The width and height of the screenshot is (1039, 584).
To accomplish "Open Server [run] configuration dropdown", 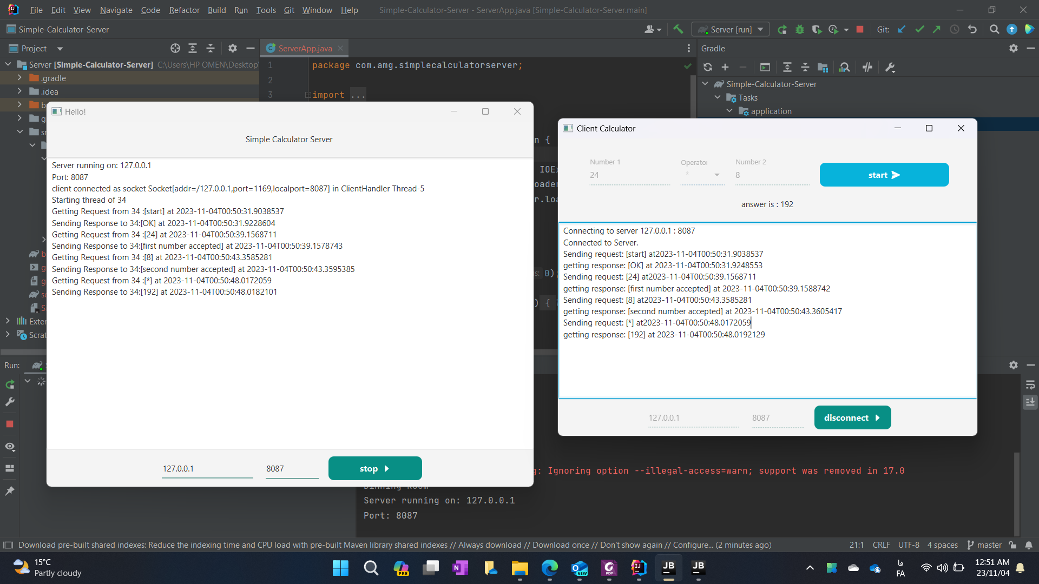I will (731, 29).
